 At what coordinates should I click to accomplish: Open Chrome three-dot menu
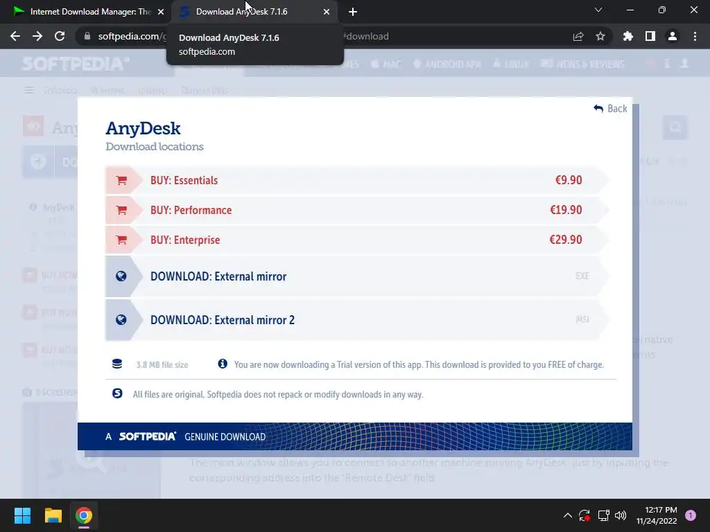[x=695, y=36]
